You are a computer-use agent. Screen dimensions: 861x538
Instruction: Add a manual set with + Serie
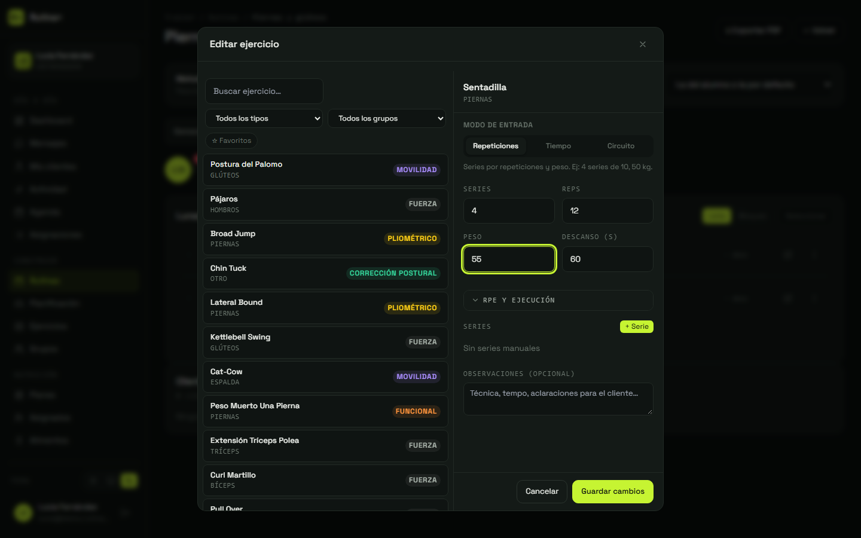[637, 326]
